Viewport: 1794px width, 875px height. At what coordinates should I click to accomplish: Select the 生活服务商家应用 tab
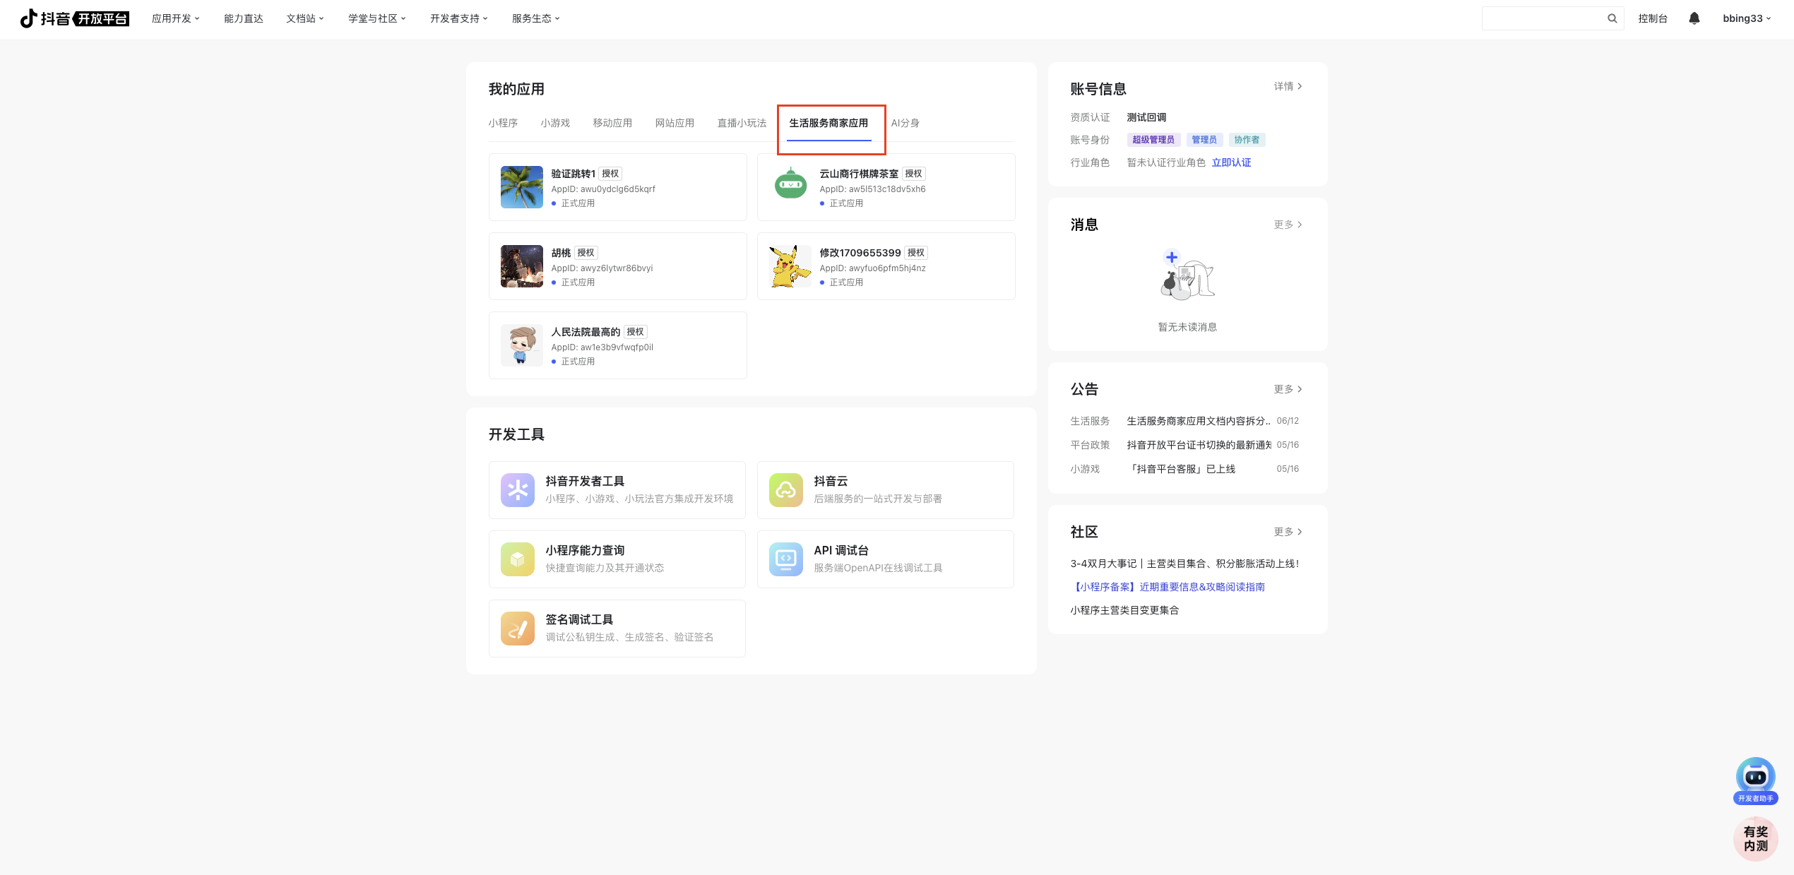coord(828,123)
